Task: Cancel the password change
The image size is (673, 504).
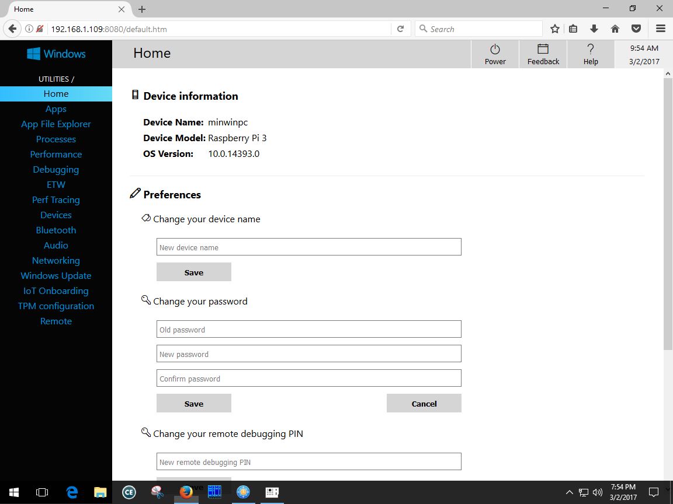Action: pyautogui.click(x=424, y=403)
